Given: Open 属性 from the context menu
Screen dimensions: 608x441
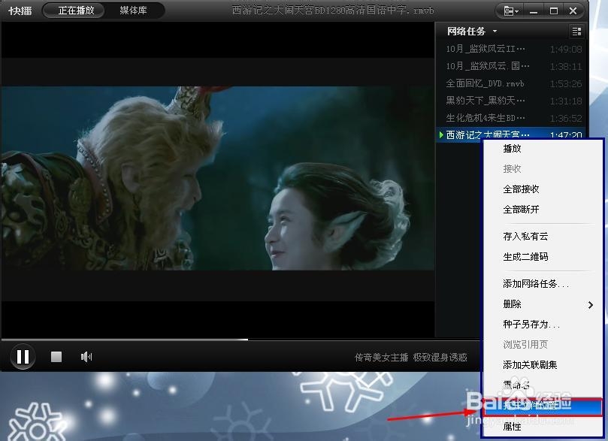Looking at the screenshot, I should pos(542,427).
